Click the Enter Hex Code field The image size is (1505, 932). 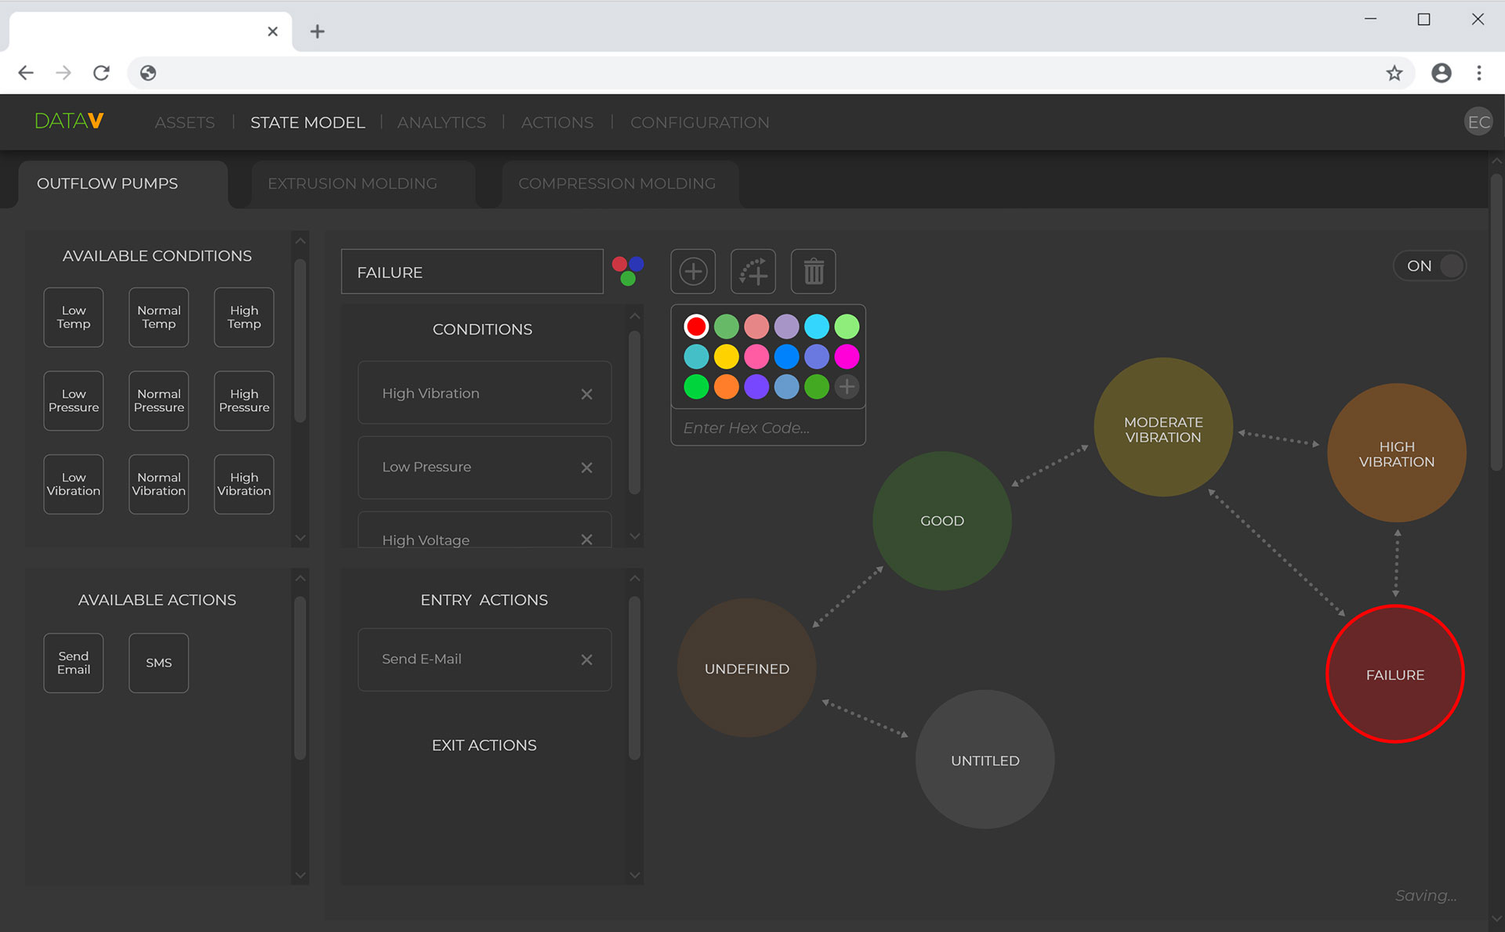(767, 428)
